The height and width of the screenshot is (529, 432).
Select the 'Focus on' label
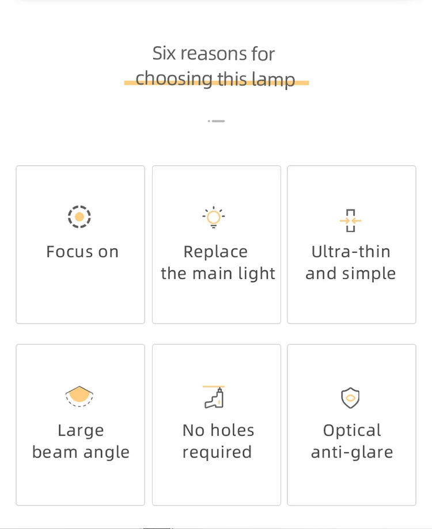click(82, 252)
